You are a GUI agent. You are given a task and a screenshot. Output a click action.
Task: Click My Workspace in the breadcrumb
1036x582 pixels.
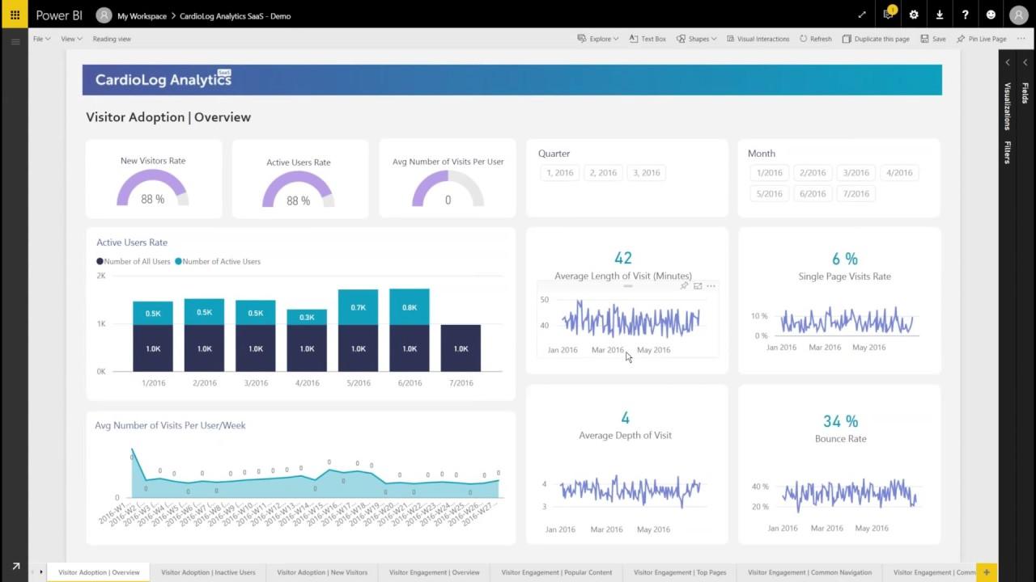tap(144, 15)
